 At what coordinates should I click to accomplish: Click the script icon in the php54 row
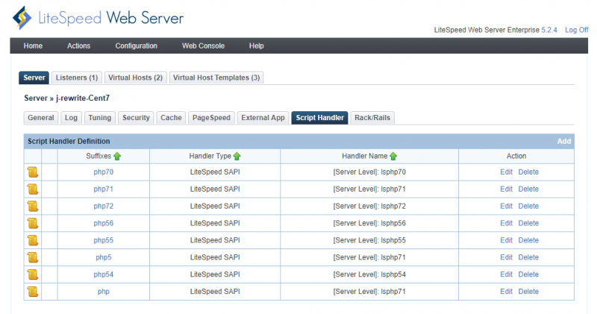33,274
